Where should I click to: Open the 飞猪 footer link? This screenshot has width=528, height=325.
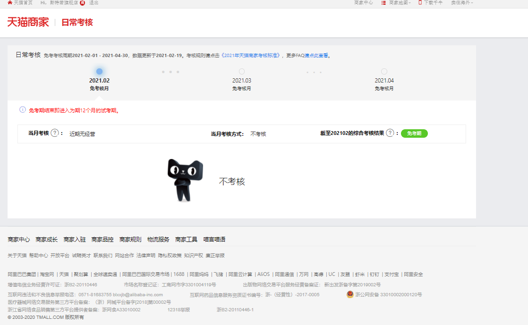[219, 275]
